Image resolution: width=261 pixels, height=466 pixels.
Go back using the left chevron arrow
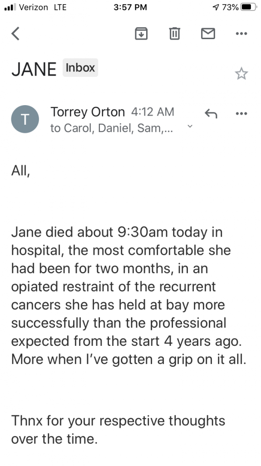(x=15, y=33)
